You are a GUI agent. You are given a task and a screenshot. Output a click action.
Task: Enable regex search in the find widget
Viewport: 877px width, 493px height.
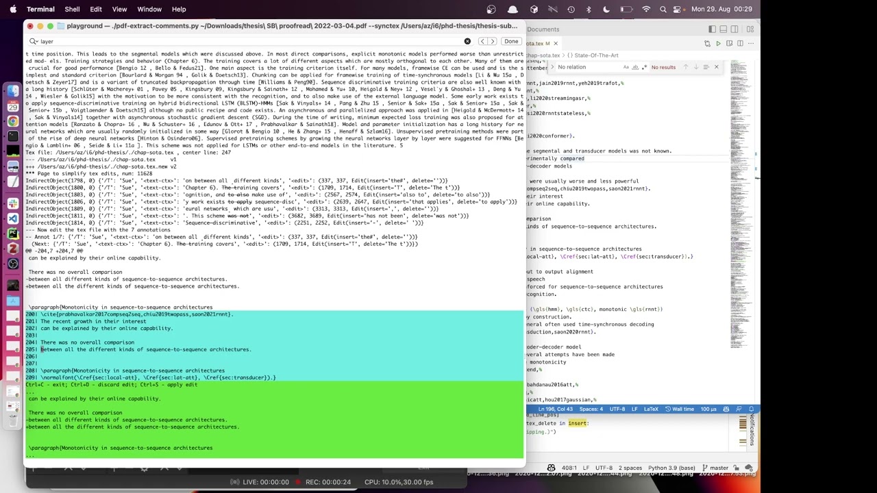(x=644, y=66)
